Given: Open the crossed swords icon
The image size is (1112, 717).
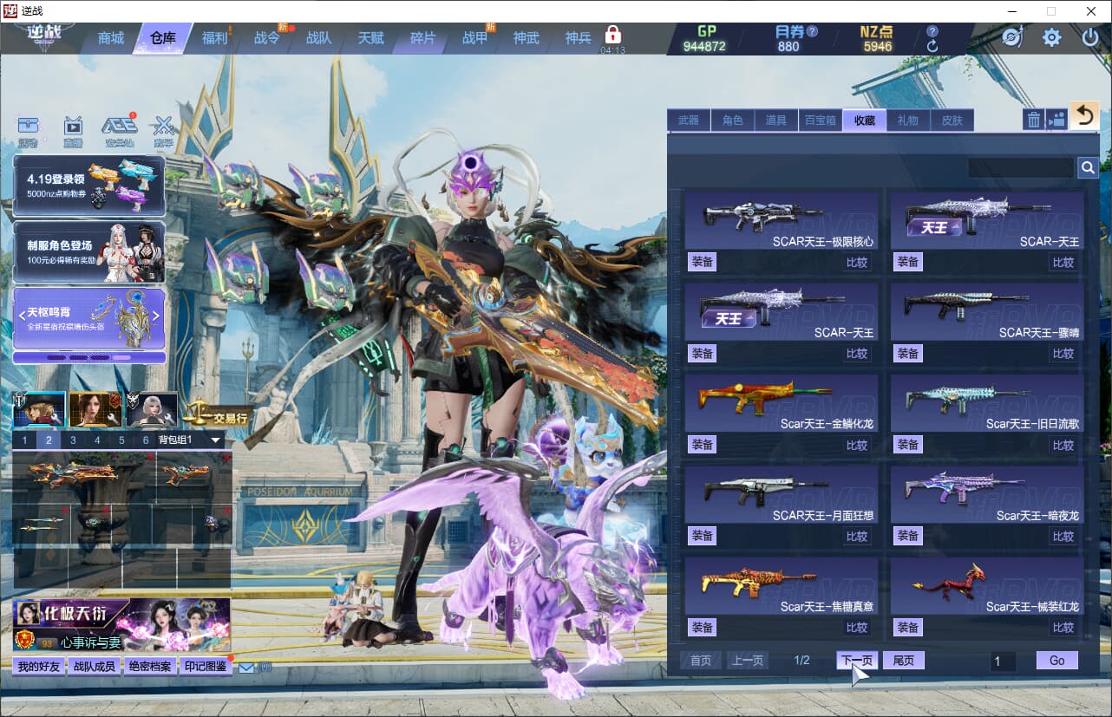Looking at the screenshot, I should pos(163,132).
